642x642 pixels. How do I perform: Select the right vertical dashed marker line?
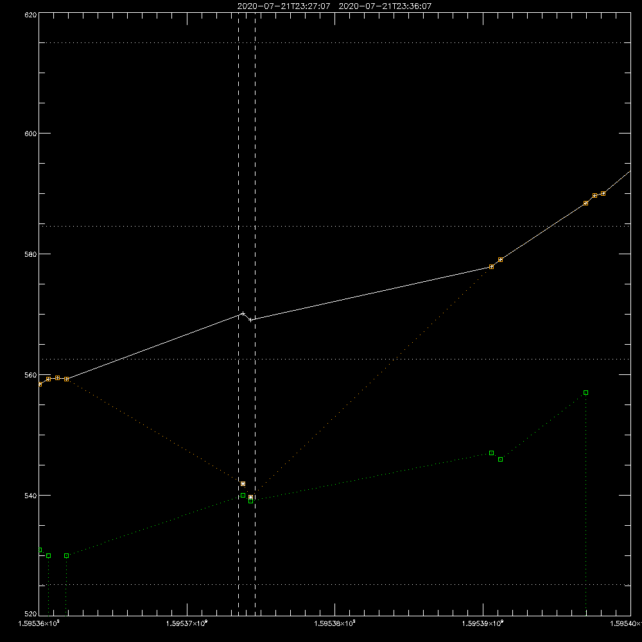click(x=255, y=313)
